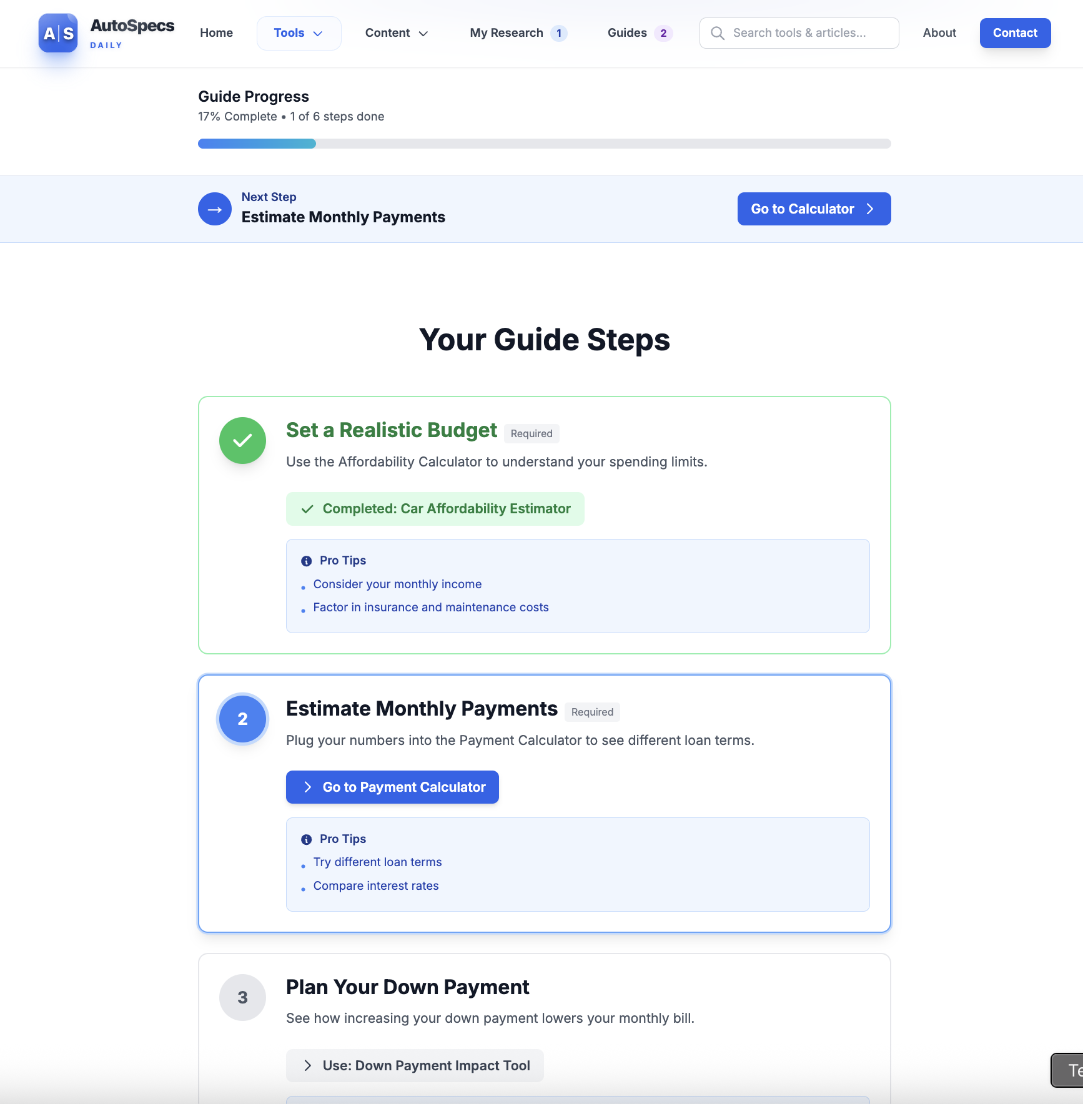Click Go to Payment Calculator button

tap(392, 787)
